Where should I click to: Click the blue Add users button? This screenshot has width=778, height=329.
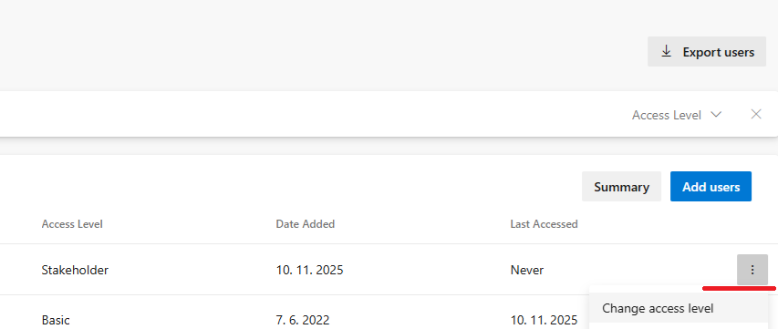pos(711,187)
